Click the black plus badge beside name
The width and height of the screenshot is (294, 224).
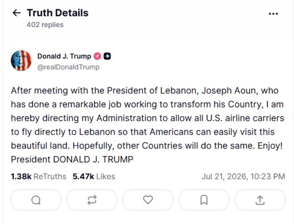[x=107, y=56]
